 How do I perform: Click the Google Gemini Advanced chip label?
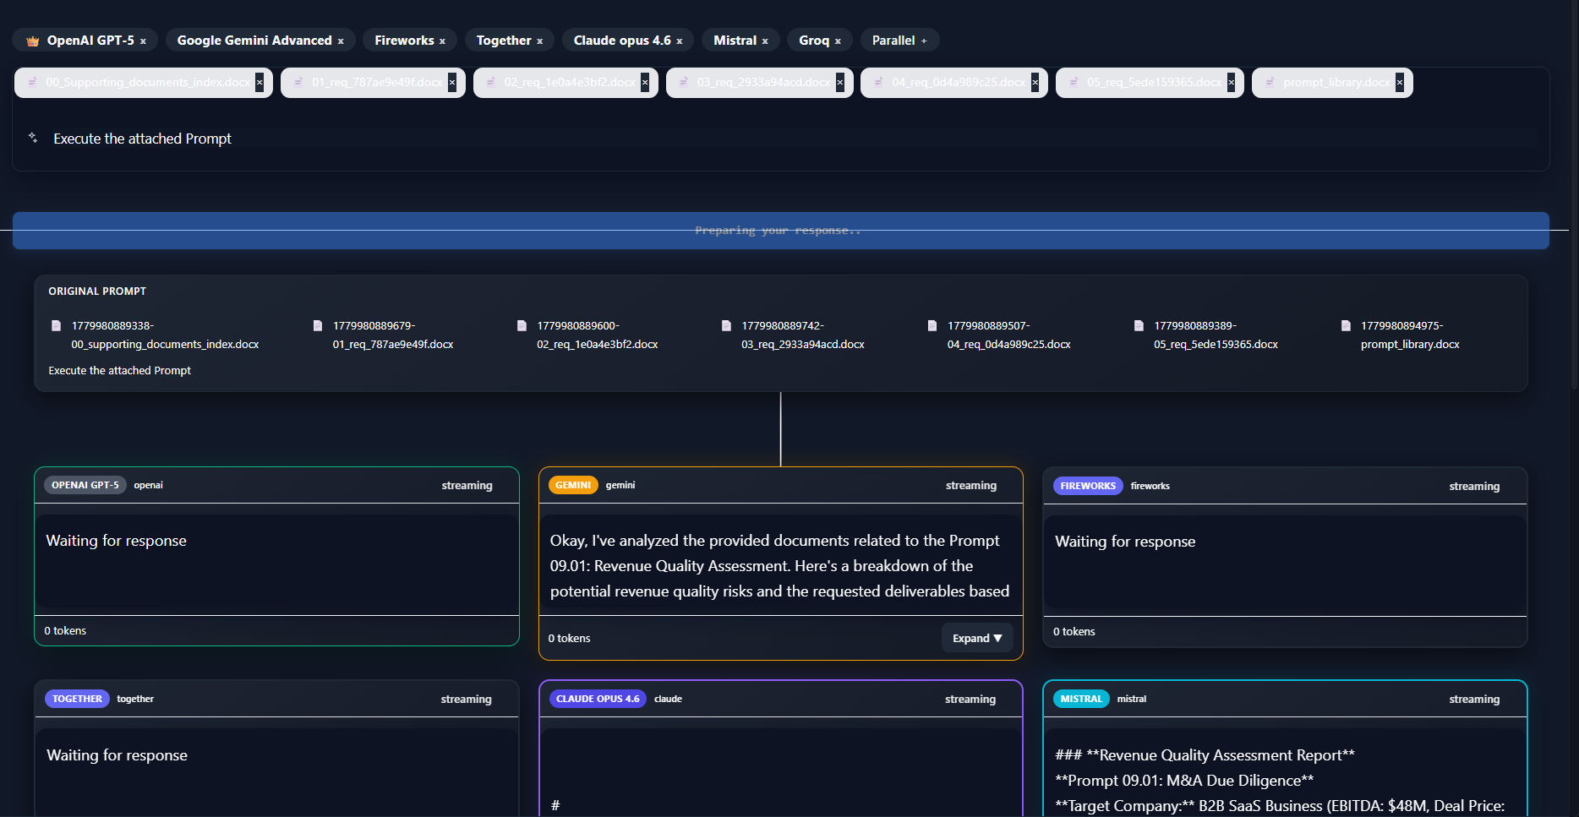coord(254,41)
